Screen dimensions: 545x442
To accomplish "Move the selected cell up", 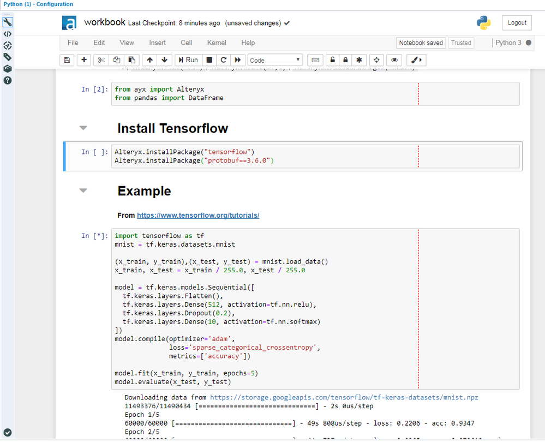I will 150,60.
